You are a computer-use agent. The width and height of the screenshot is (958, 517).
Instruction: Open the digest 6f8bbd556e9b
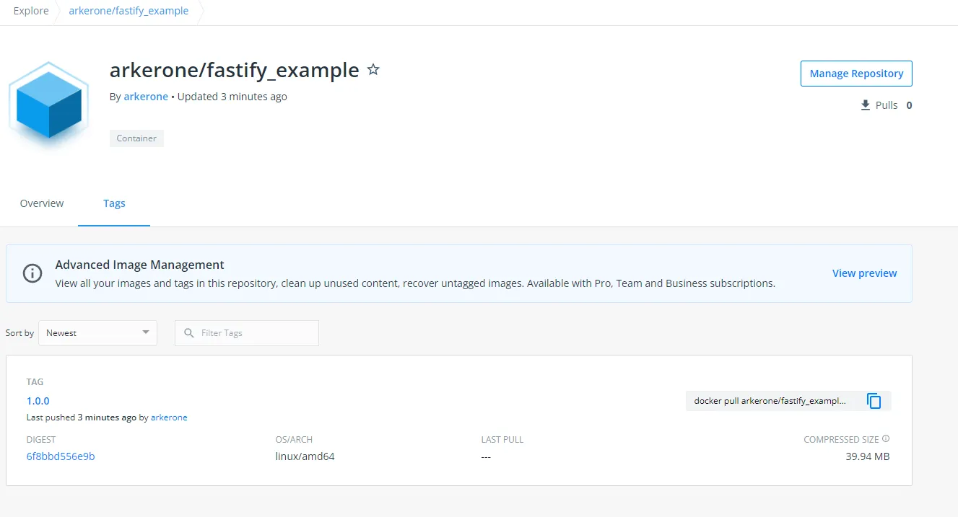(x=61, y=456)
